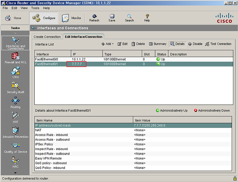
Task: Select the FastEthernet0/0 interface row
Action: click(134, 59)
